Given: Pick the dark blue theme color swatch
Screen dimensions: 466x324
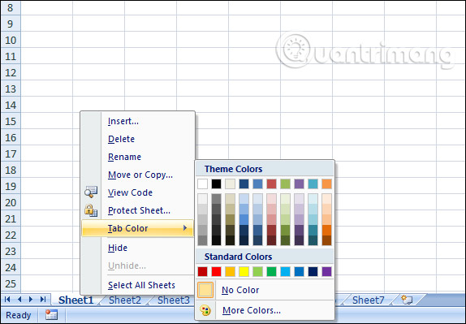Looking at the screenshot, I should click(244, 184).
